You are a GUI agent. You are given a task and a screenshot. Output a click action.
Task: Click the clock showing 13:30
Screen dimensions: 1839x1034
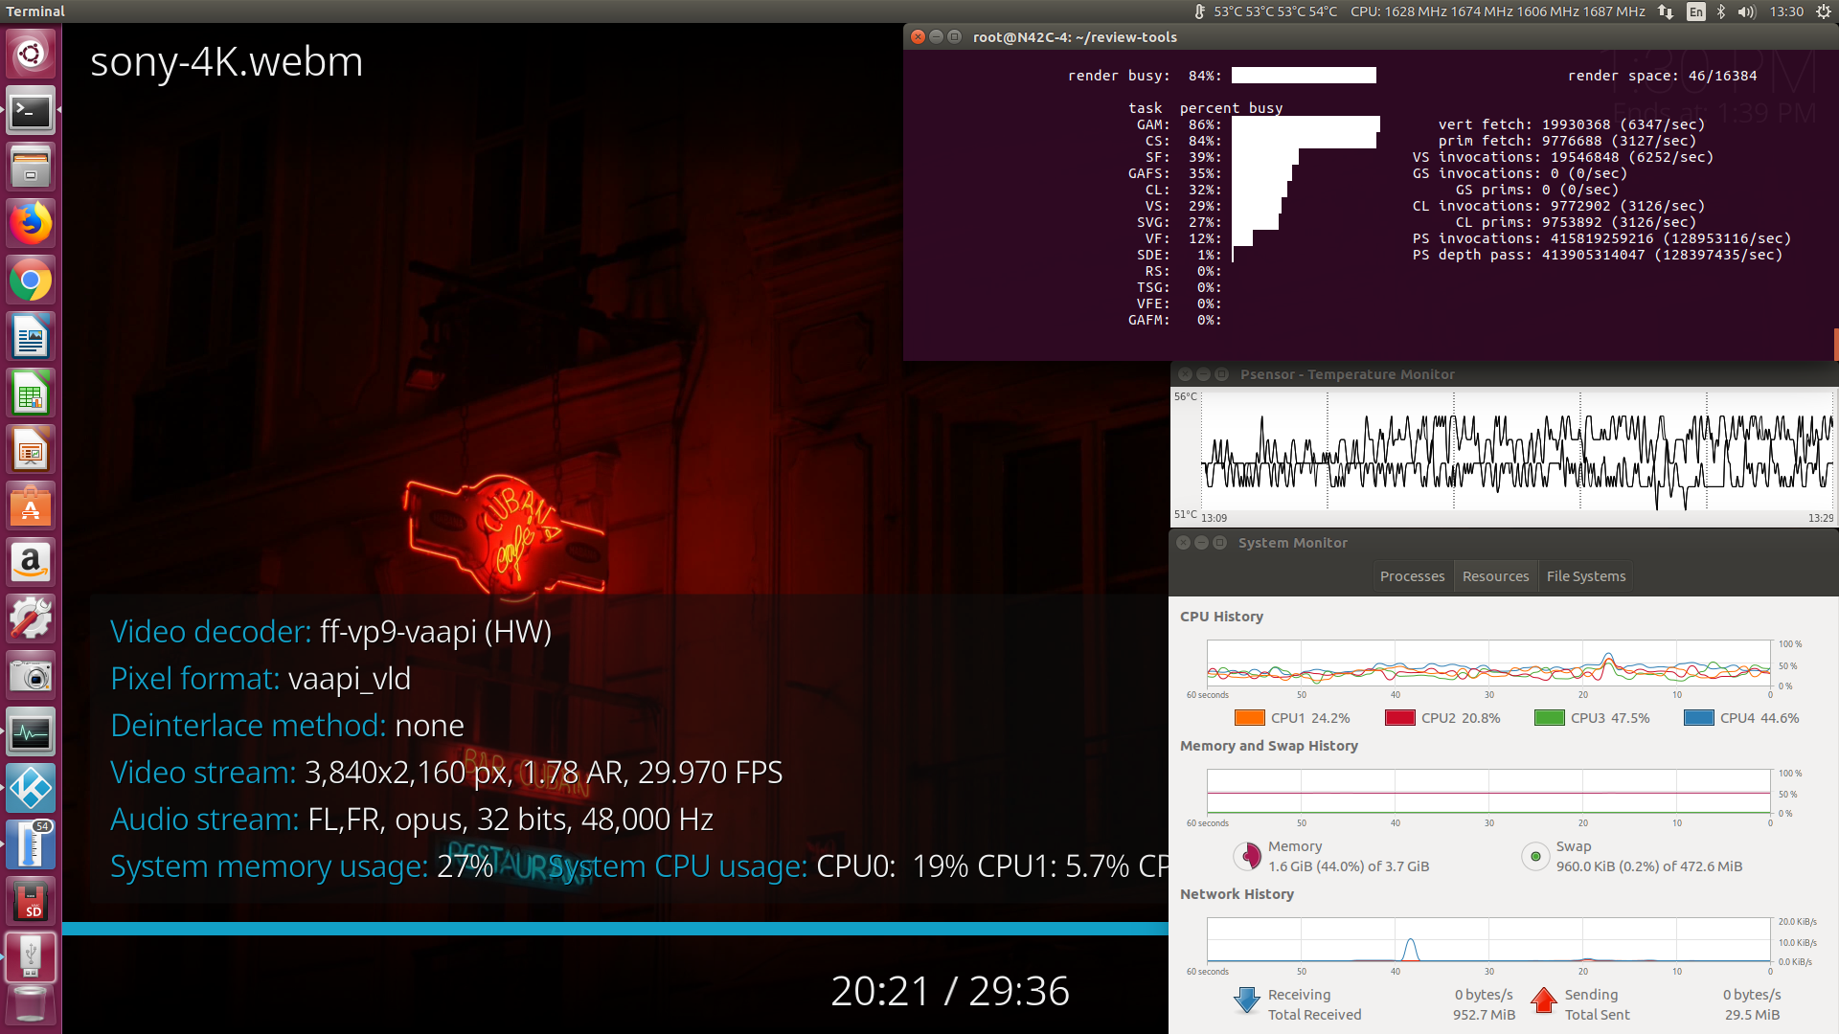[1786, 11]
